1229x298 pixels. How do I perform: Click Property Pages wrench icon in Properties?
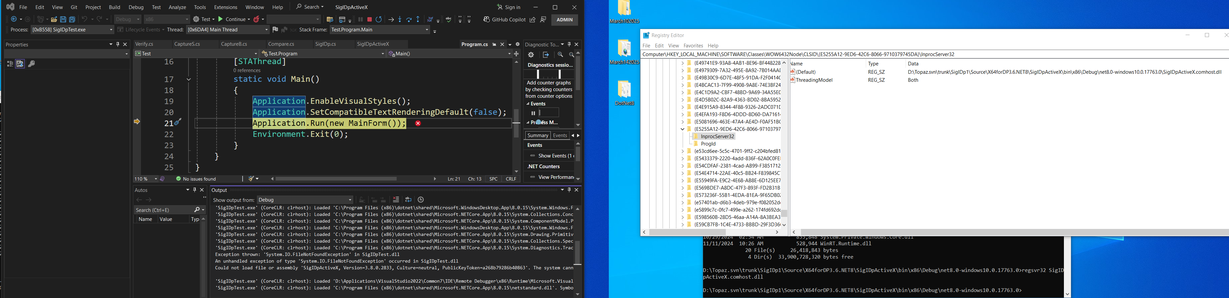tap(32, 64)
